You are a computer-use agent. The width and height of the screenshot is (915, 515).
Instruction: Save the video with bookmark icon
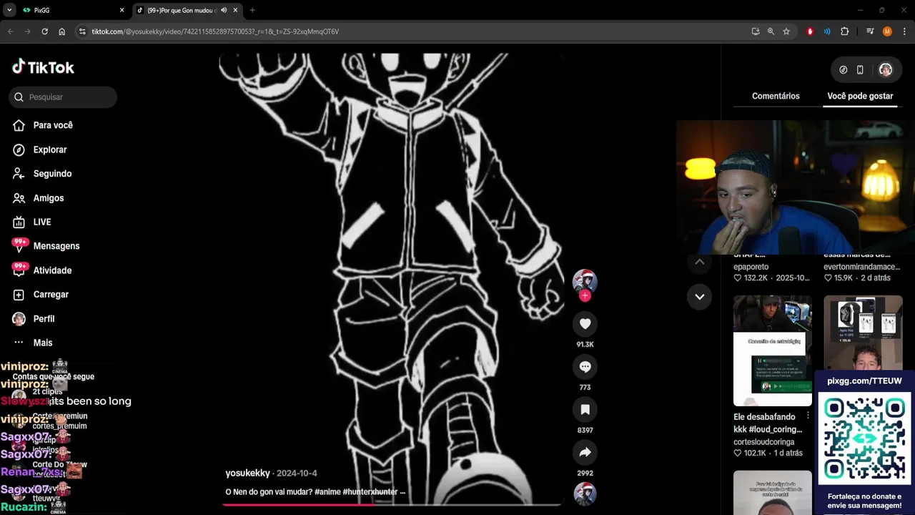(x=585, y=410)
